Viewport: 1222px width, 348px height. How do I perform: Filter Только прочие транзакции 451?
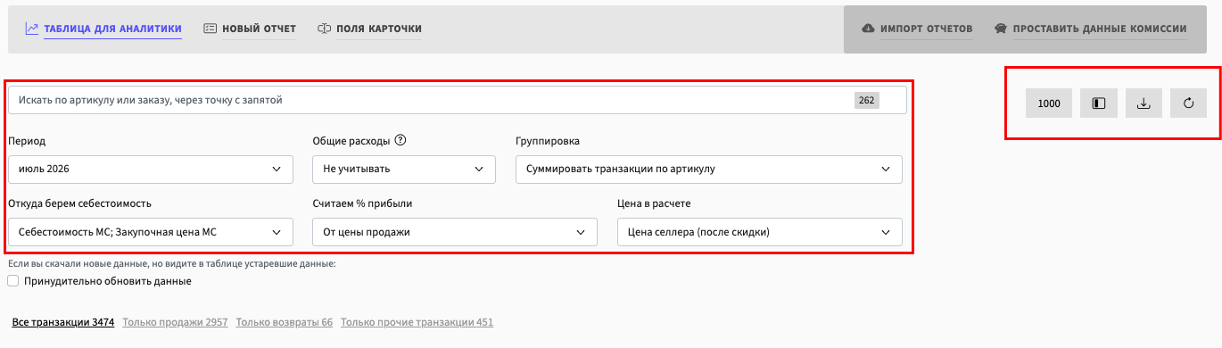tap(417, 322)
